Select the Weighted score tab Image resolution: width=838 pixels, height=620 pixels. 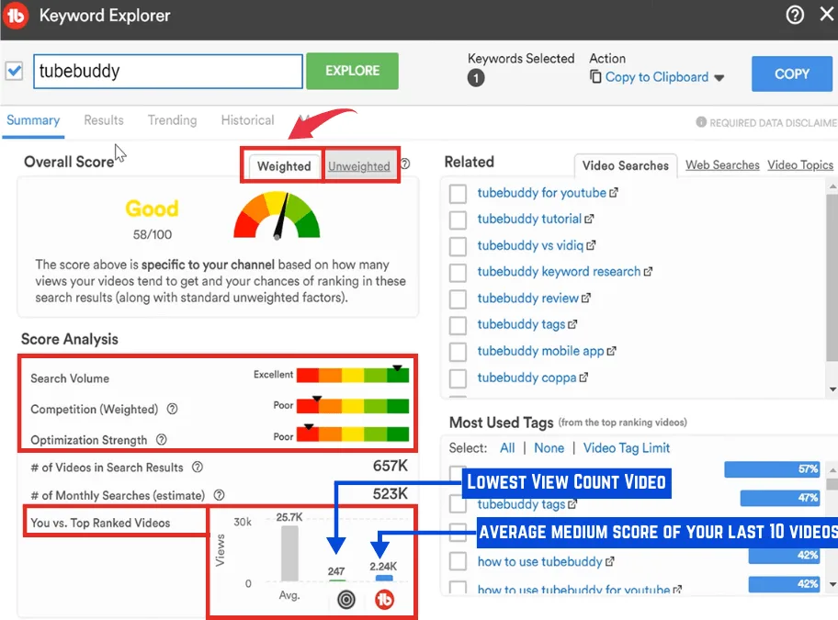click(x=284, y=166)
